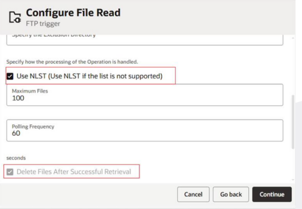Click the seconds unit label
This screenshot has height=209, width=302.
point(16,158)
